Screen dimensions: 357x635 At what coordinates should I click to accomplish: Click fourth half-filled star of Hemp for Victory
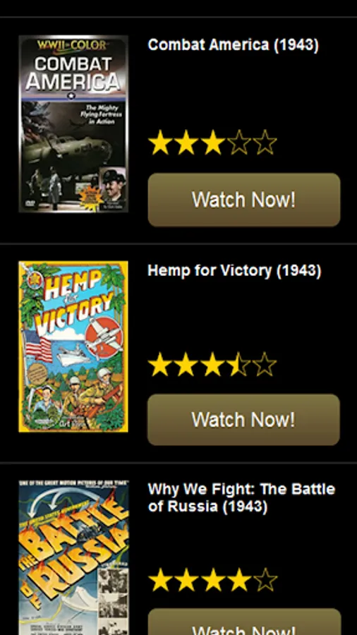238,364
